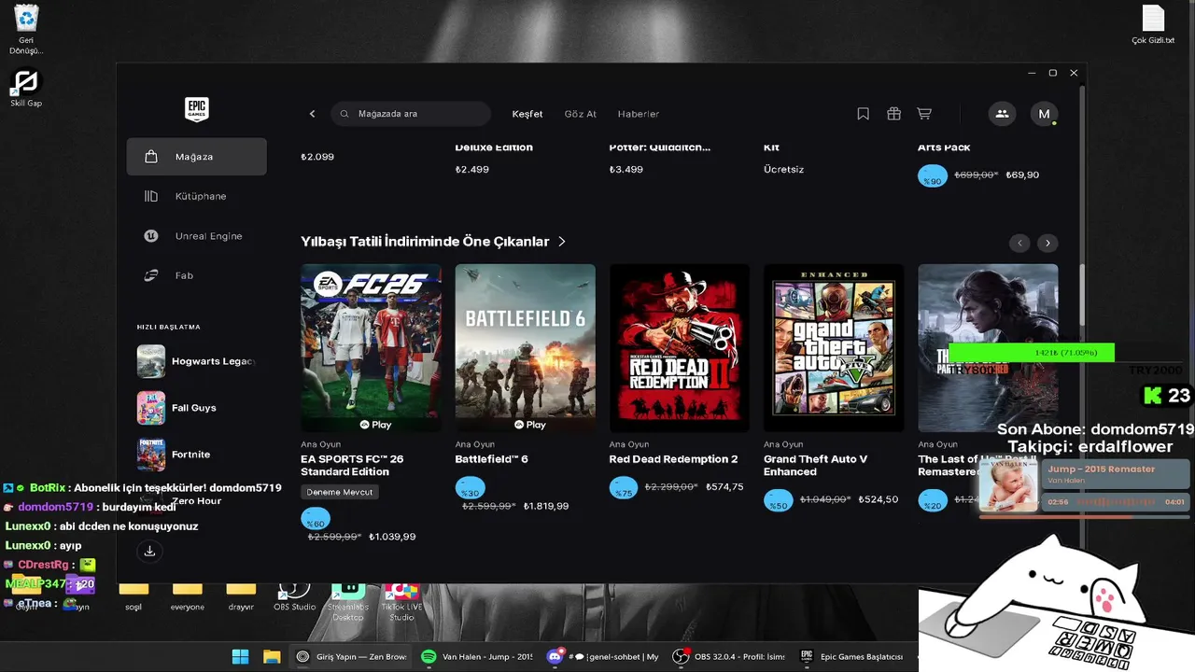
Task: Open the downloads icon in the sidebar
Action: [x=149, y=552]
